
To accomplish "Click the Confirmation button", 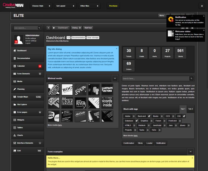I will [129, 143].
